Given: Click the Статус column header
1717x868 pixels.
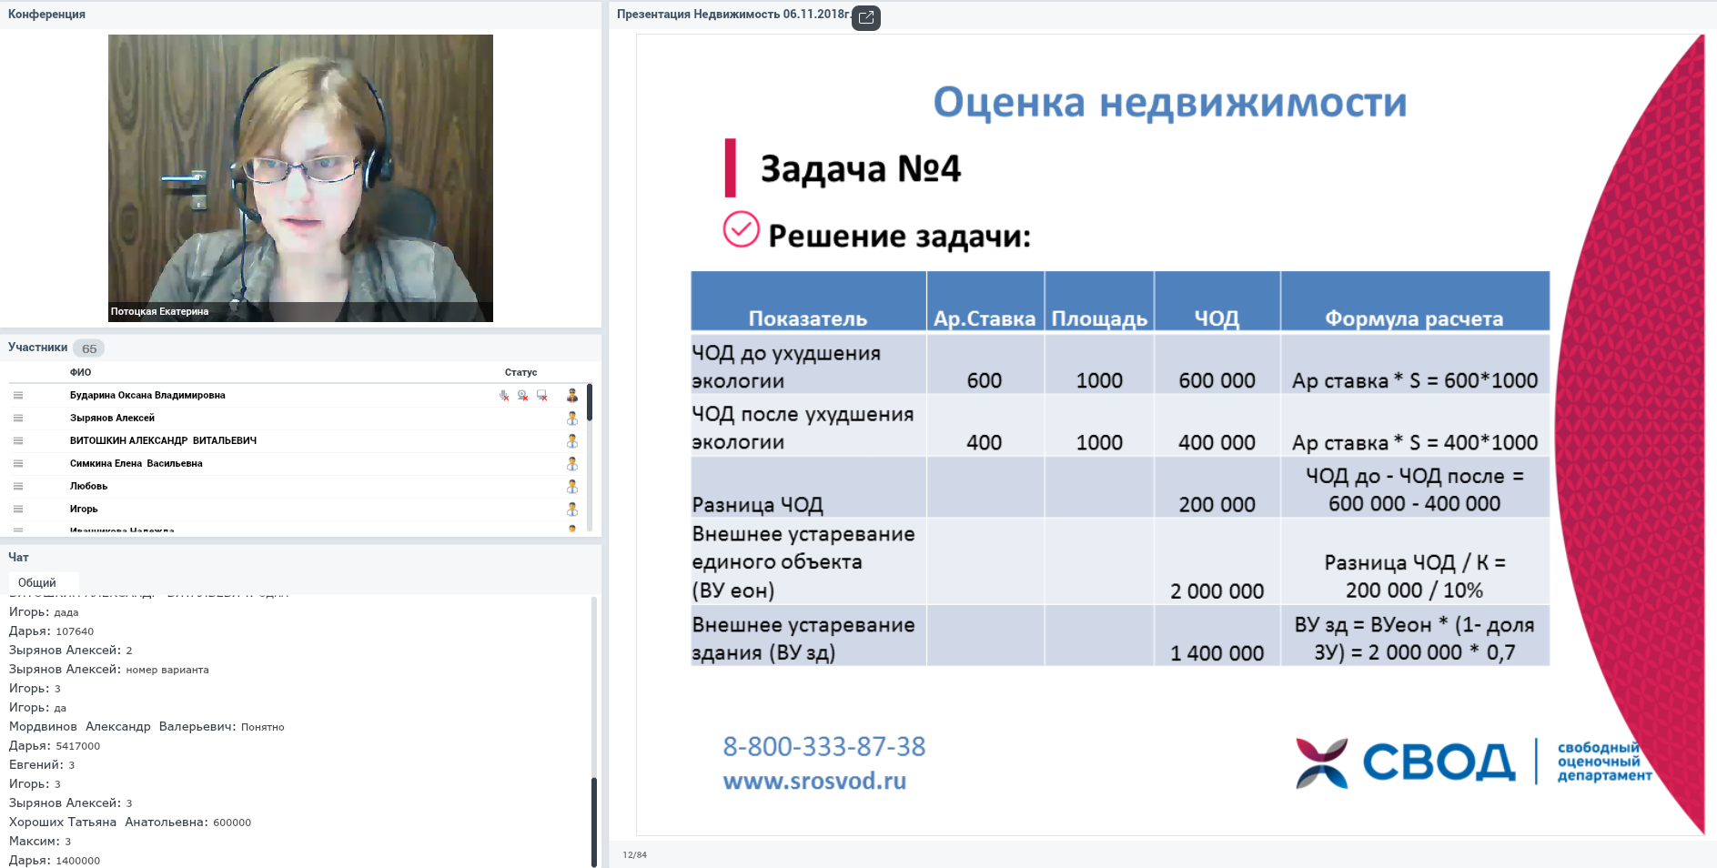Looking at the screenshot, I should [x=520, y=372].
